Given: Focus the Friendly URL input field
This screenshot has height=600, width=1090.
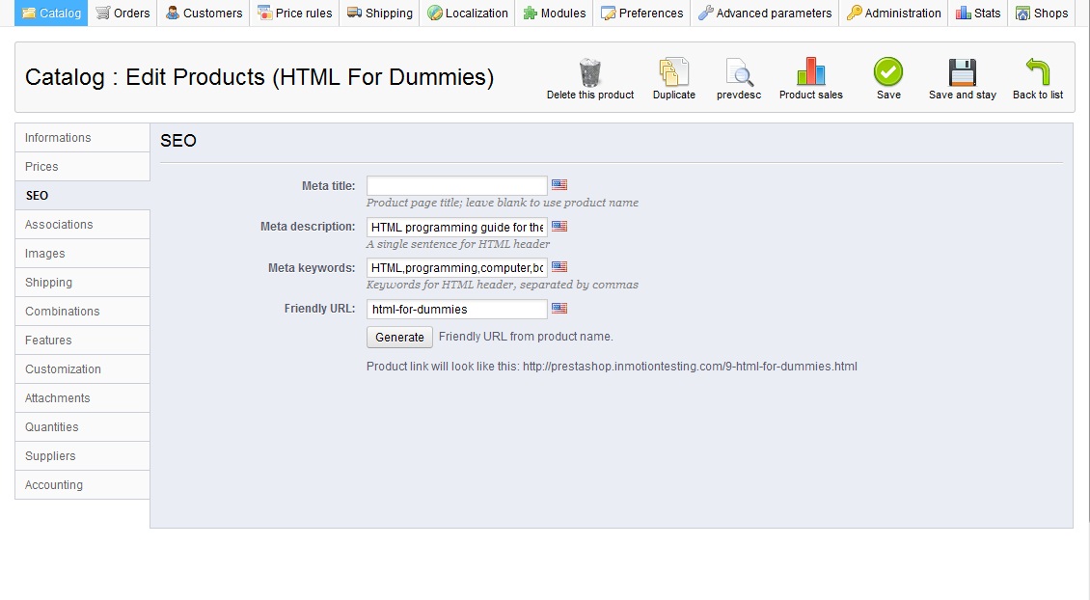Looking at the screenshot, I should [x=456, y=309].
